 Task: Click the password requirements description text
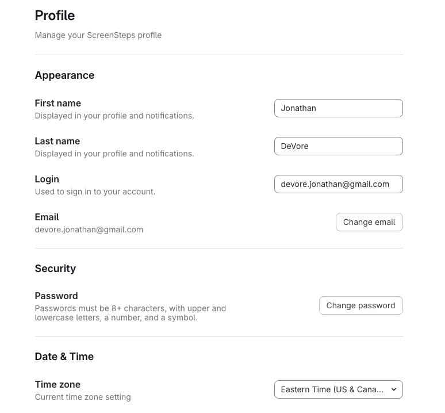click(x=131, y=313)
